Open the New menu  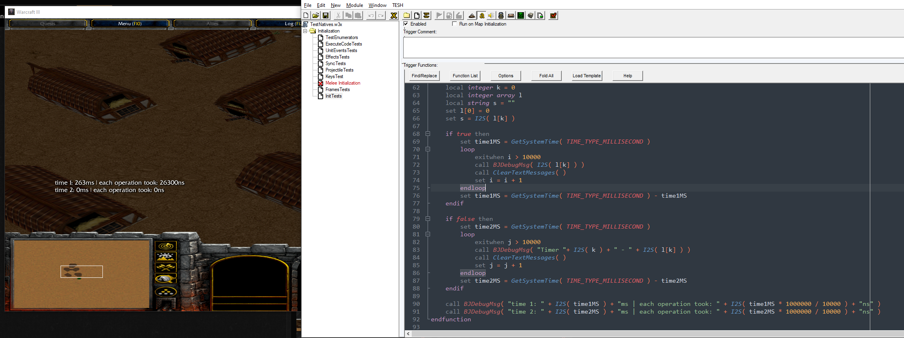(336, 5)
